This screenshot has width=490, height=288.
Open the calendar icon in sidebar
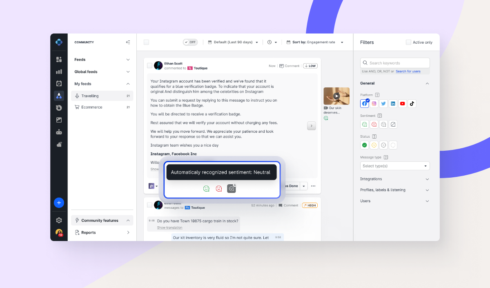click(x=59, y=83)
